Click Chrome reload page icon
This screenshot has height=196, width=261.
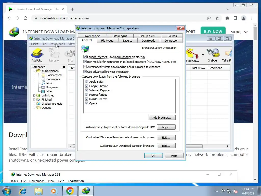pos(25,18)
